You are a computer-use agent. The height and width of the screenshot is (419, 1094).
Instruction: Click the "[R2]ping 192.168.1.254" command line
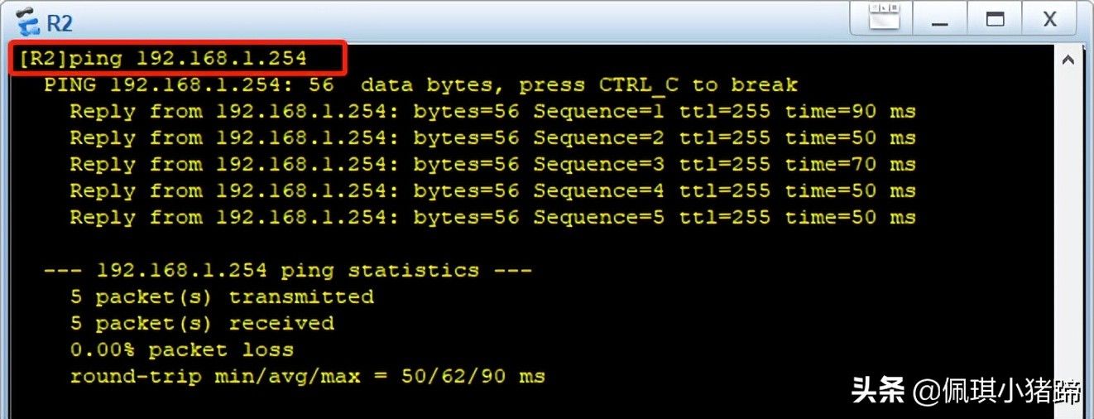point(163,58)
